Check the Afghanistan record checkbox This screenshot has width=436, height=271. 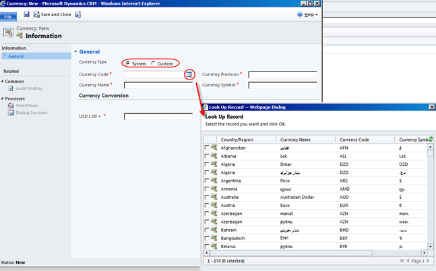coord(207,148)
